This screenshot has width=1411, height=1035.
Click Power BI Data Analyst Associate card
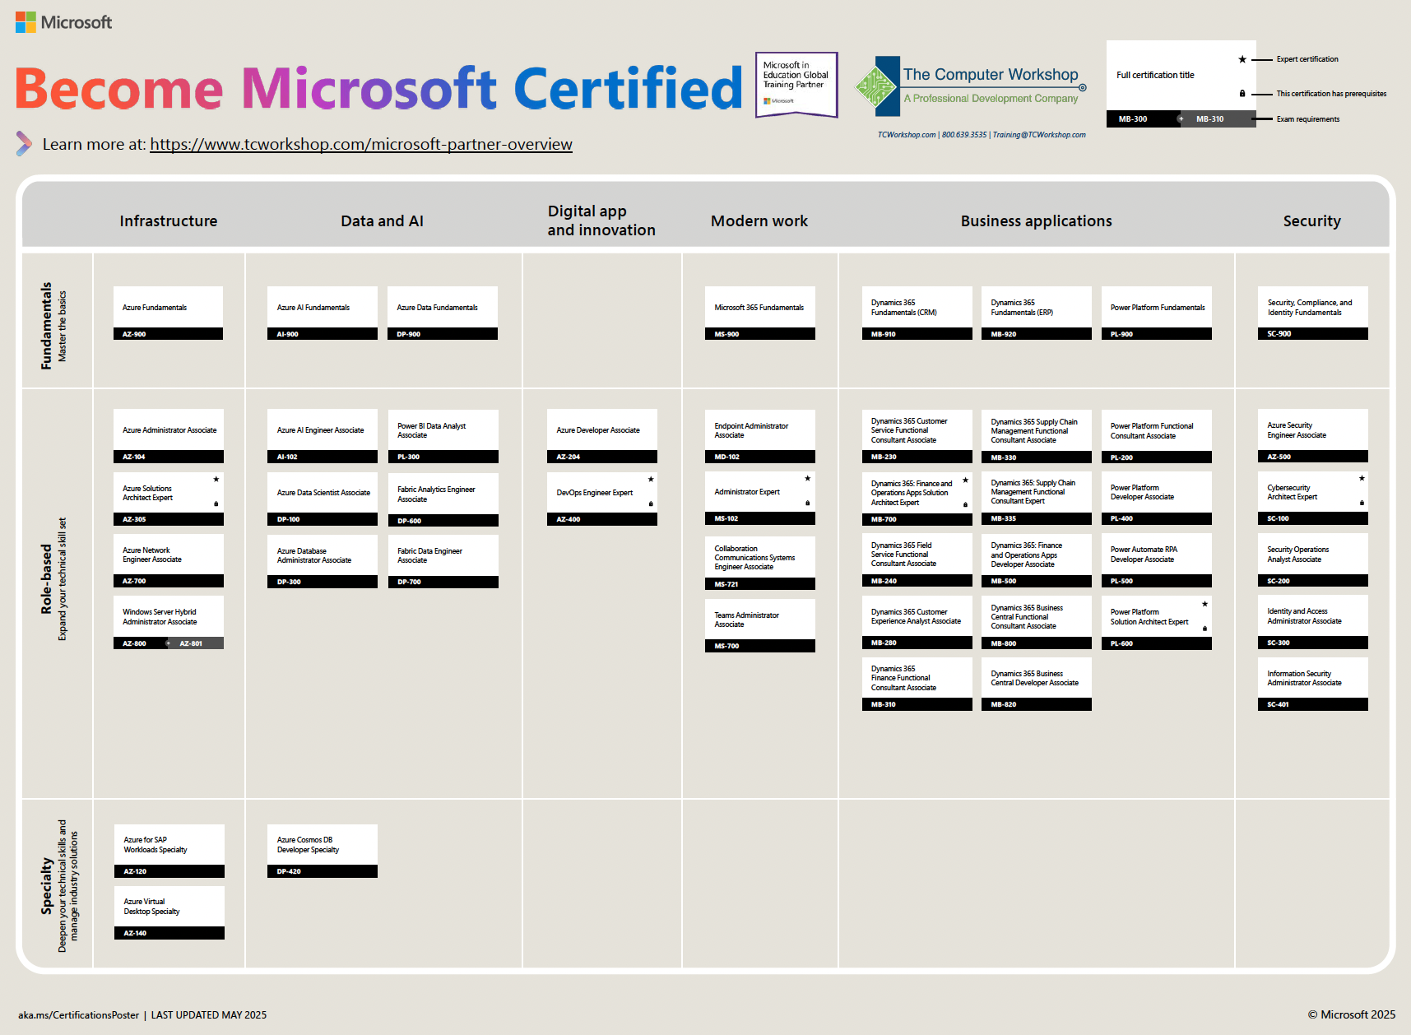443,436
